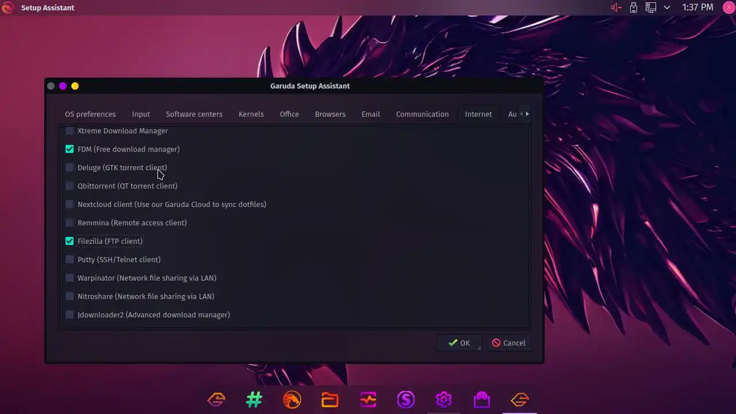736x414 pixels.
Task: Go to the Browsers tab
Action: pyautogui.click(x=330, y=114)
